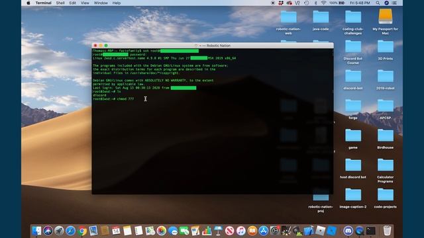424x238 pixels.
Task: Open Notes app in the Dock
Action: (x=127, y=231)
